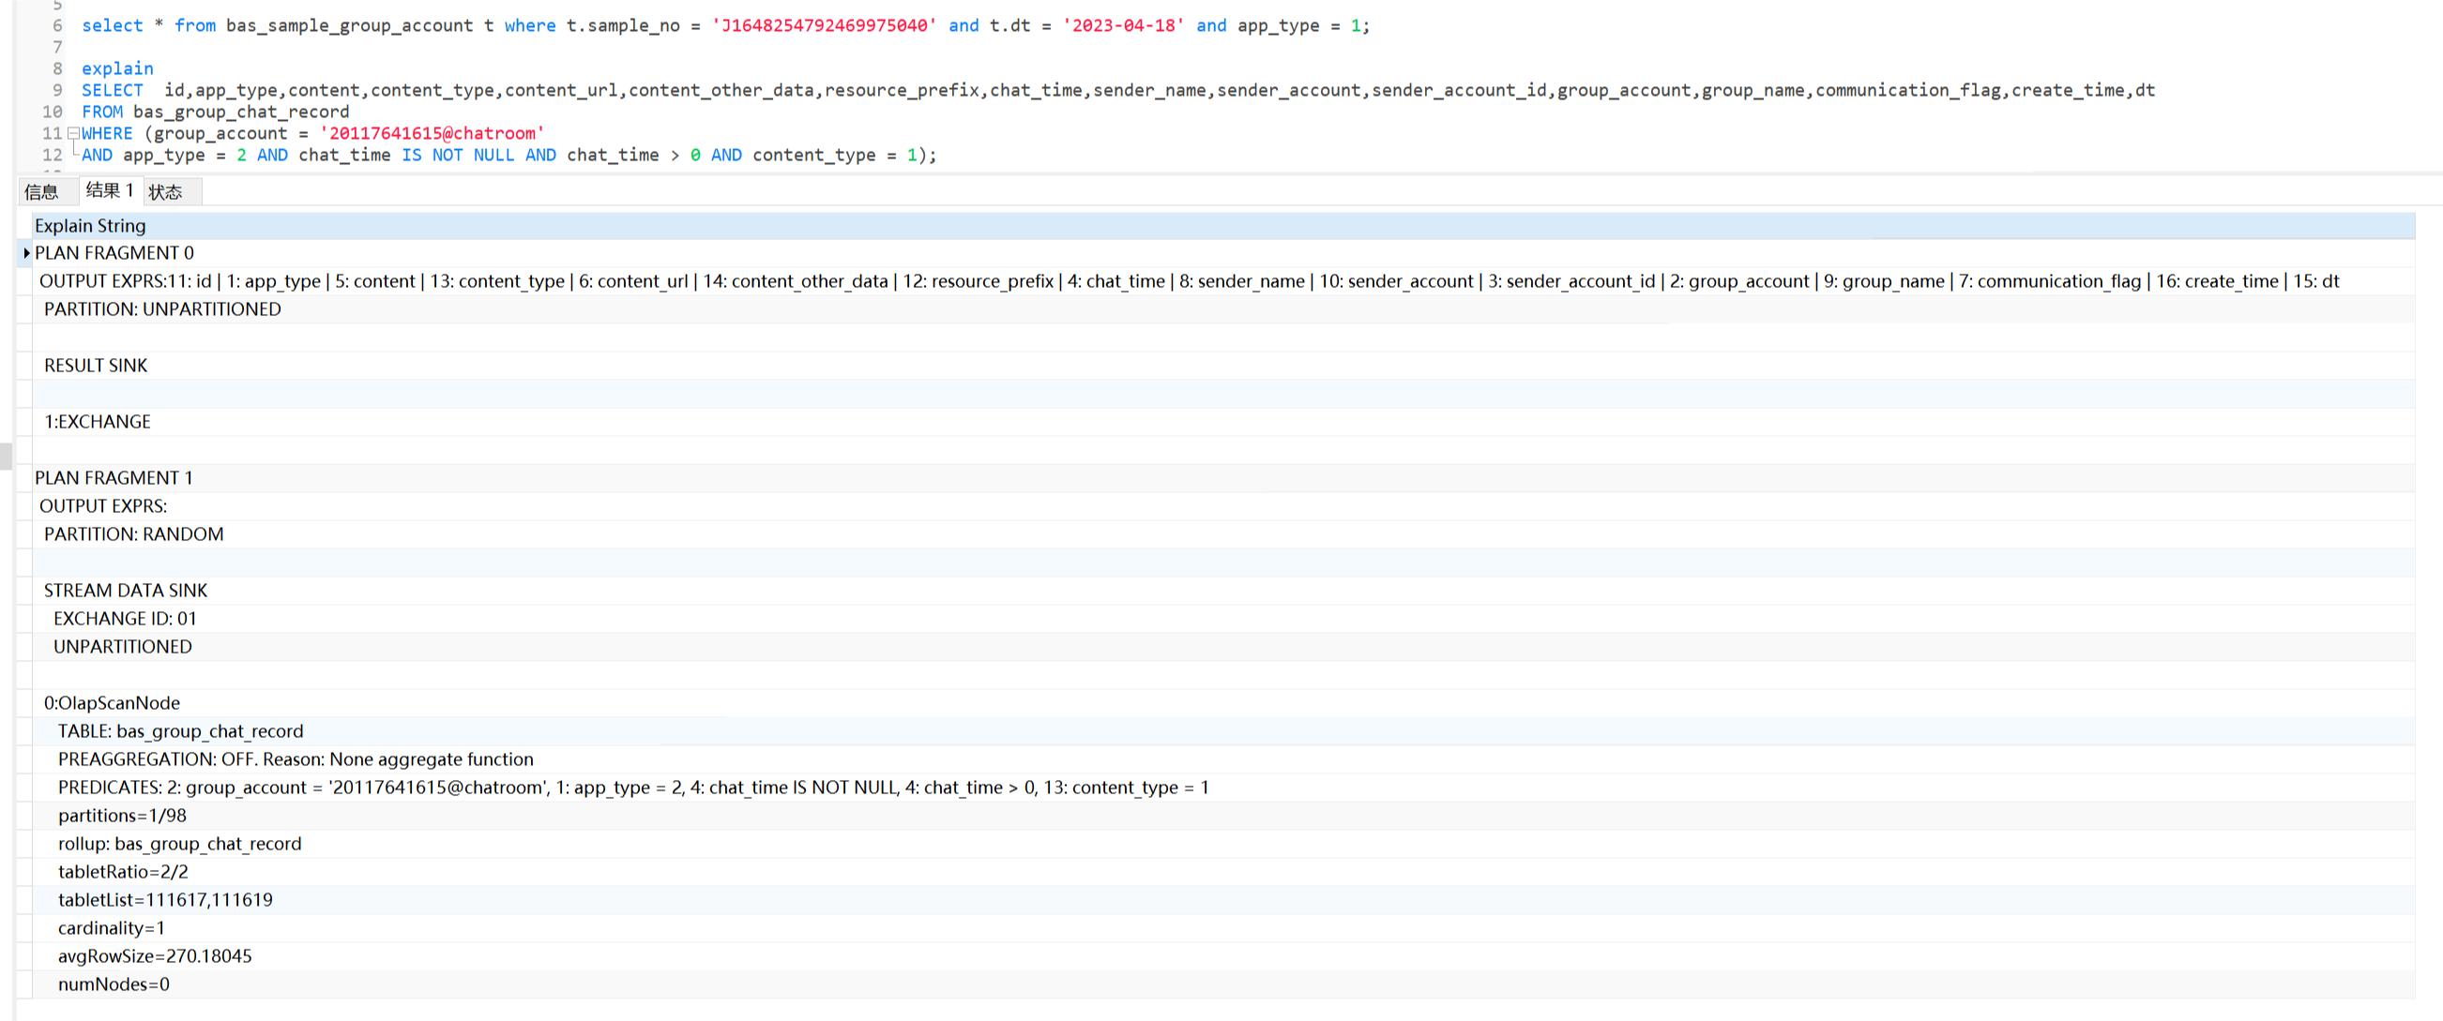Click the current-row arrow beside PLAN FRAGMENT 0
This screenshot has height=1021, width=2443.
26,253
